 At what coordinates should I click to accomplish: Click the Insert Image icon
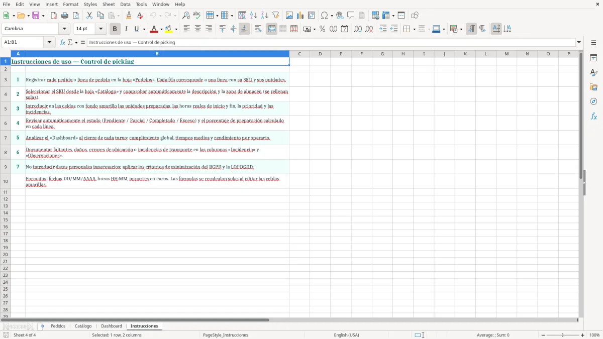tap(289, 16)
